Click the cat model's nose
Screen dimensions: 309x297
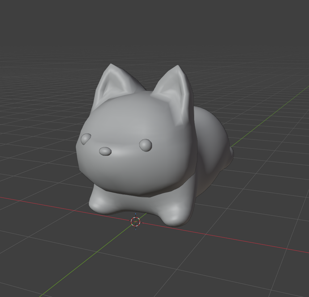105,151
